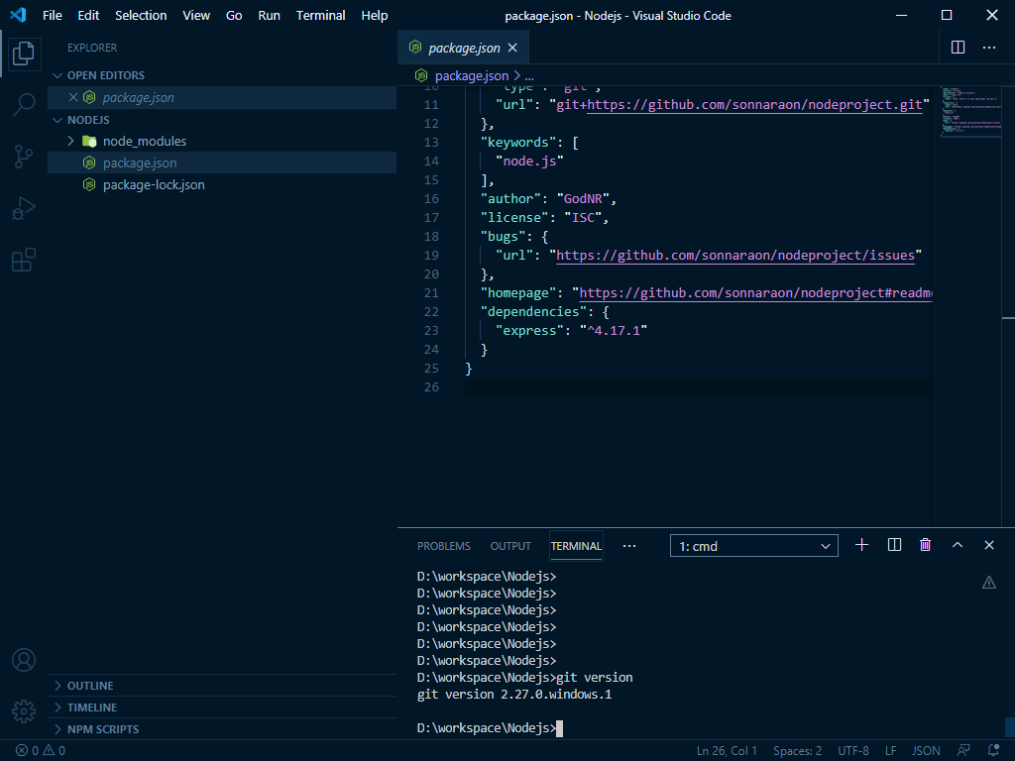Split the terminal pane

894,545
